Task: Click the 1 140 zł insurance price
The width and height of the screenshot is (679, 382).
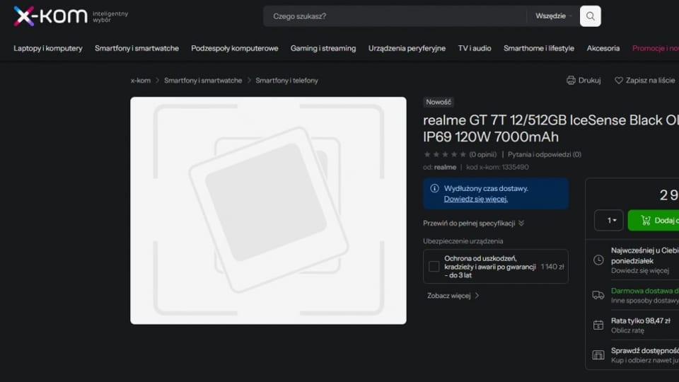Action: pyautogui.click(x=552, y=267)
